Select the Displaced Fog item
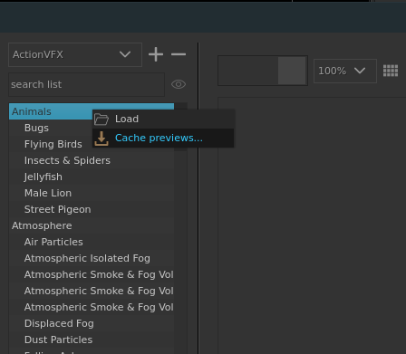Screen dimensions: 406x354 point(92,323)
